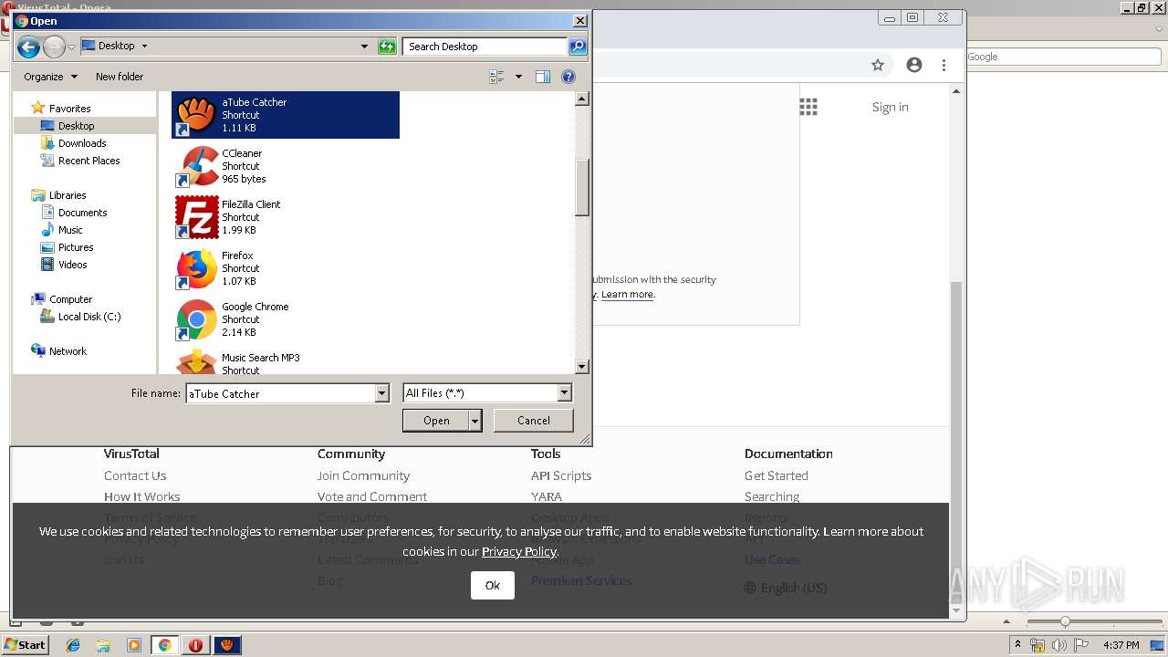
Task: Open the Music library
Action: (70, 230)
